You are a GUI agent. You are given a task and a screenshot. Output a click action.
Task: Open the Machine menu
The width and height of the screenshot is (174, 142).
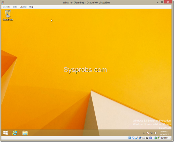(x=6, y=7)
